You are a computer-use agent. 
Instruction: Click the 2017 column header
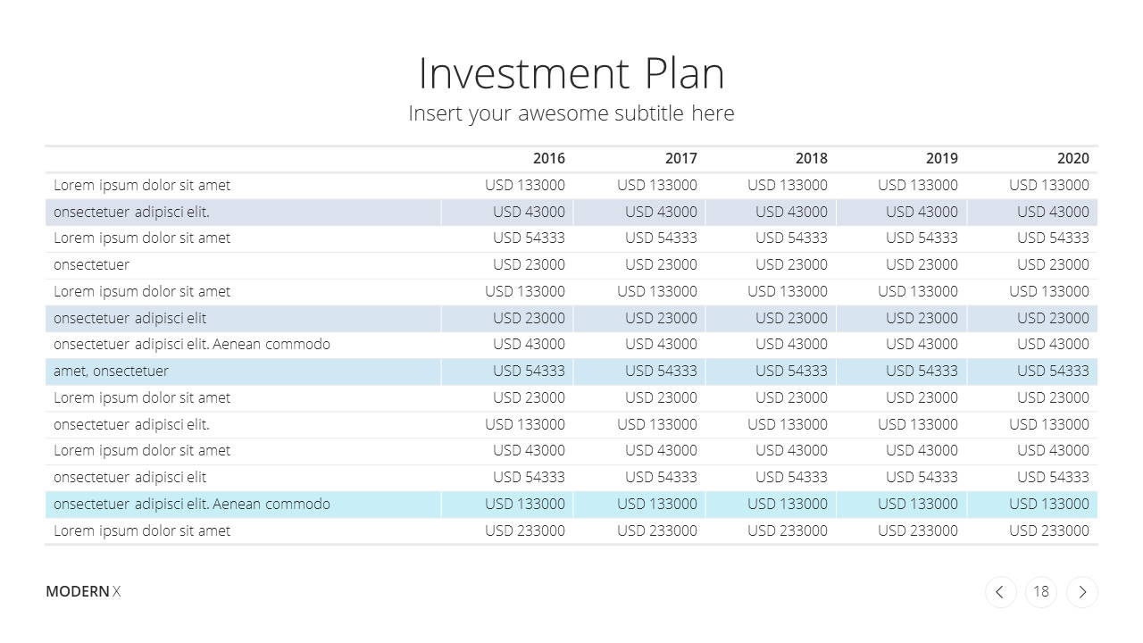(680, 158)
